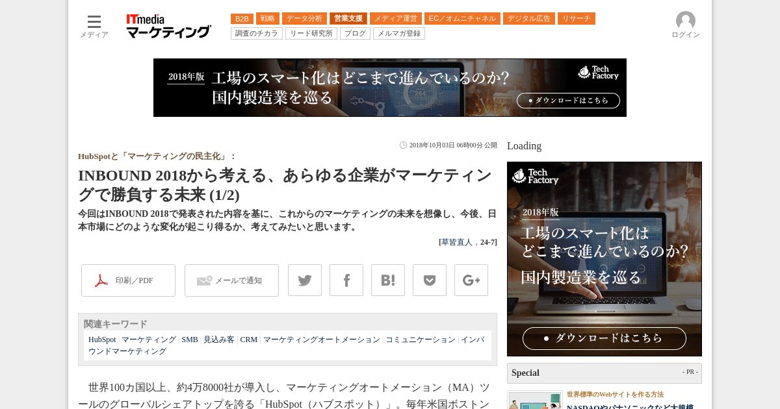This screenshot has height=409, width=780.
Task: Select the 見込み客 keyword link
Action: tap(219, 340)
